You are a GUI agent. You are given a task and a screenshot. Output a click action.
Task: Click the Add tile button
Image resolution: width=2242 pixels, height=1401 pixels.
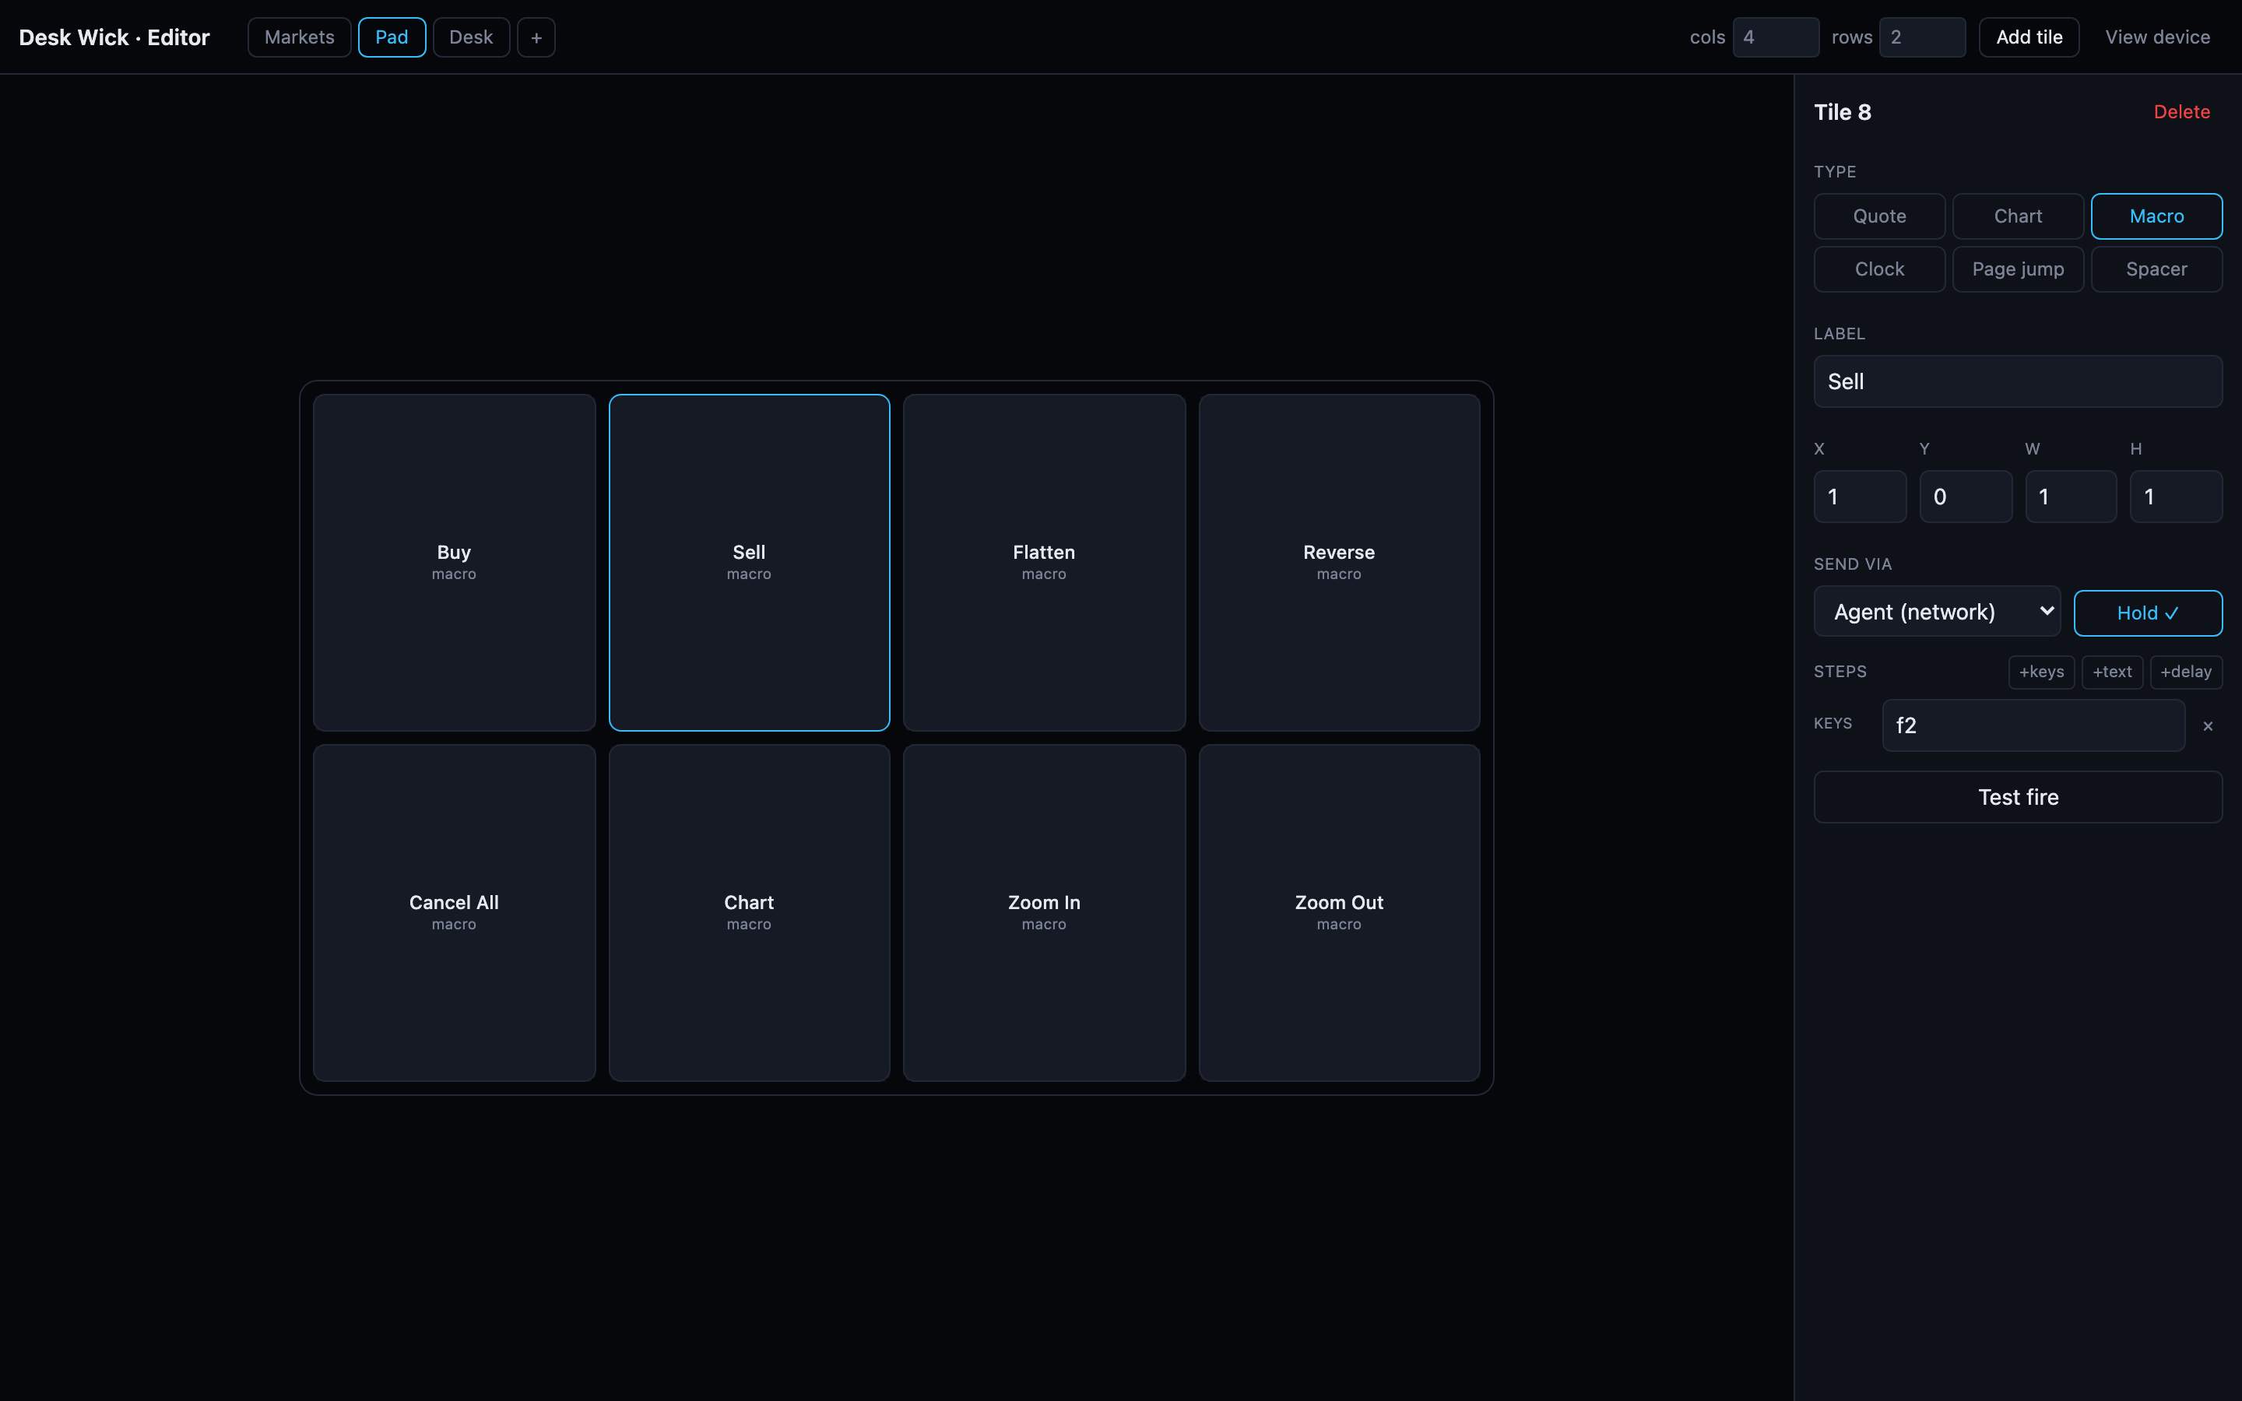click(x=2029, y=37)
